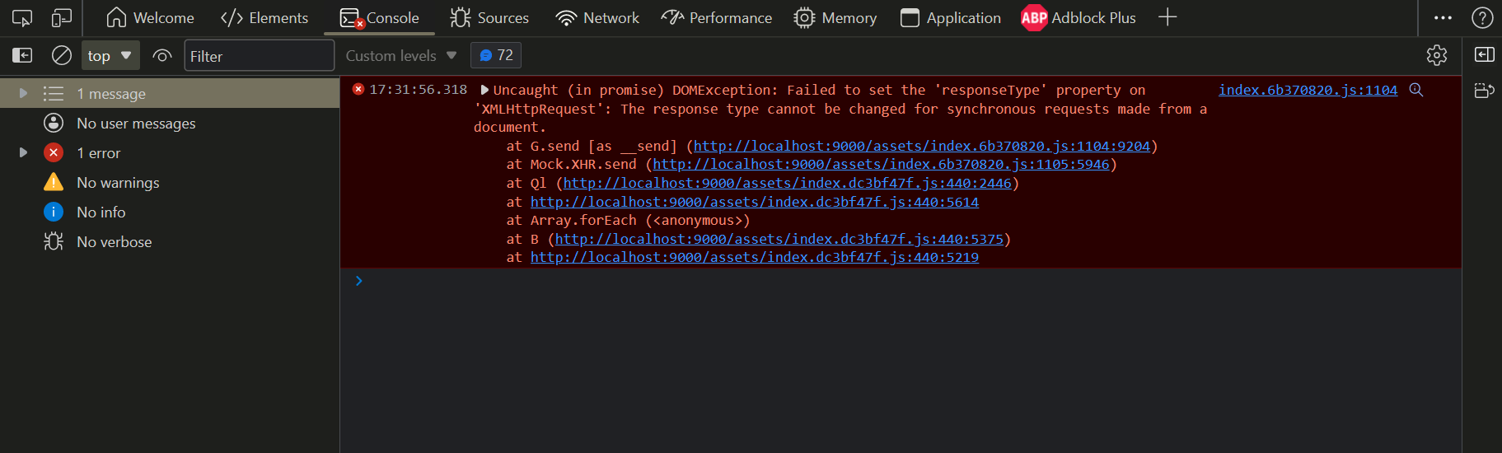Toggle the live expression eye icon
This screenshot has width=1502, height=453.
coord(162,55)
